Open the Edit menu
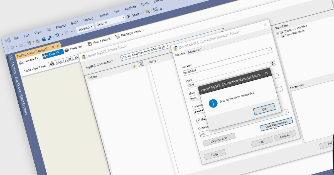Image resolution: width=334 pixels, height=175 pixels. click(x=27, y=35)
